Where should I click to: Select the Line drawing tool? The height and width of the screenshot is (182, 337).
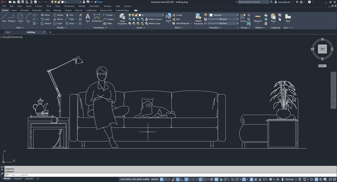click(x=4, y=18)
